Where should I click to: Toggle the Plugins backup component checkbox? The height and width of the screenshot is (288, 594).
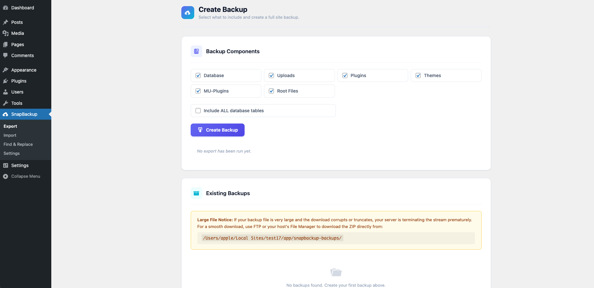tap(345, 75)
